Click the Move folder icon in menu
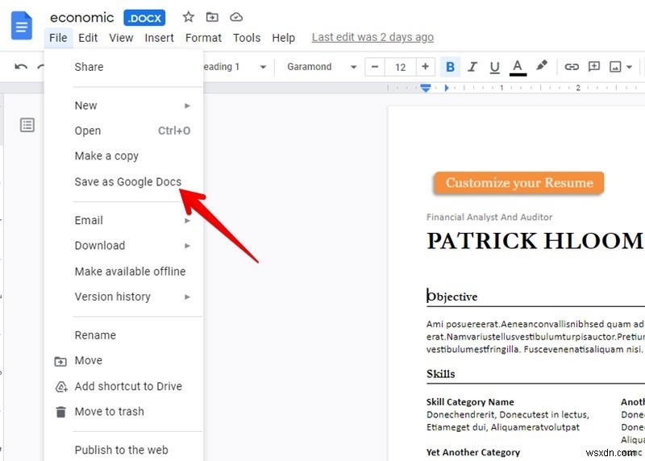The image size is (645, 461). click(60, 361)
